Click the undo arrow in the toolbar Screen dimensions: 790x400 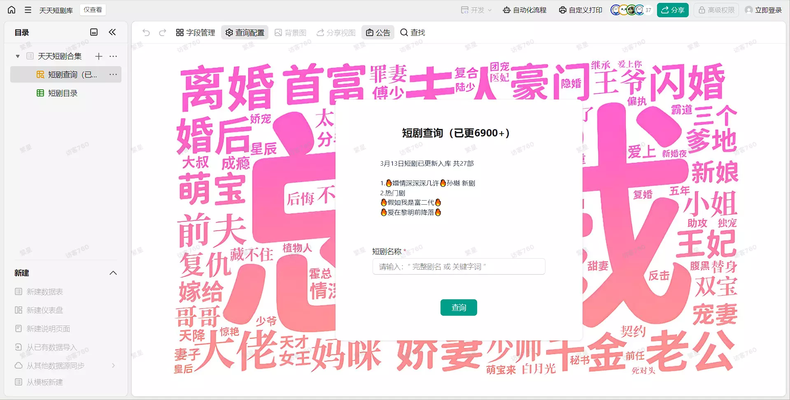point(146,32)
